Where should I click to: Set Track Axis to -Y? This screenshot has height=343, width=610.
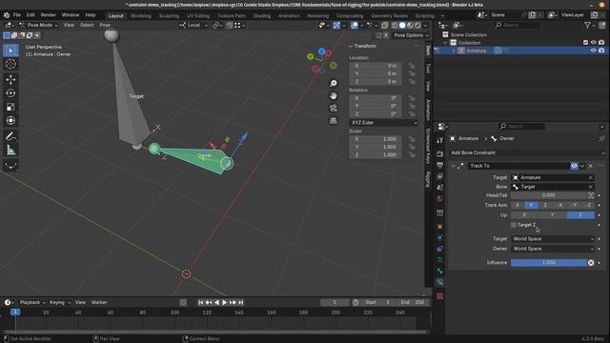tap(574, 205)
